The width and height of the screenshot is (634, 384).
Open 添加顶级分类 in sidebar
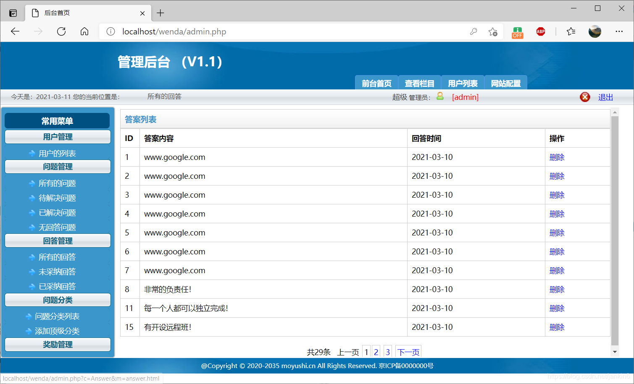click(57, 331)
